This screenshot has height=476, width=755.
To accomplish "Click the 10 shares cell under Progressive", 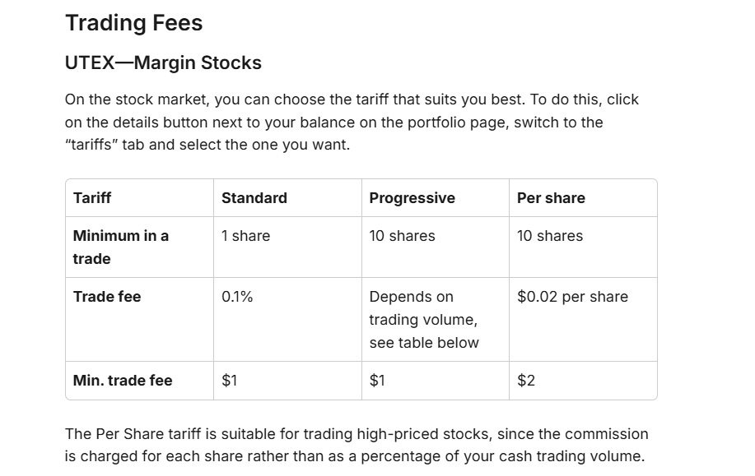I will pos(402,236).
